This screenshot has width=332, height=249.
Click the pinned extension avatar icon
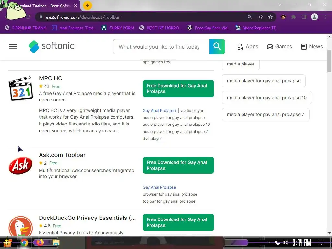tap(283, 17)
